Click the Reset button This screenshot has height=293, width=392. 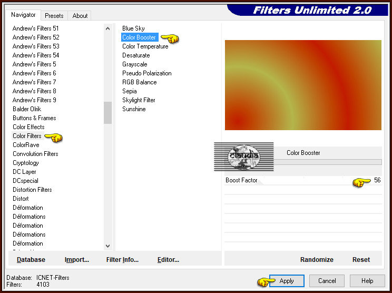pyautogui.click(x=361, y=260)
